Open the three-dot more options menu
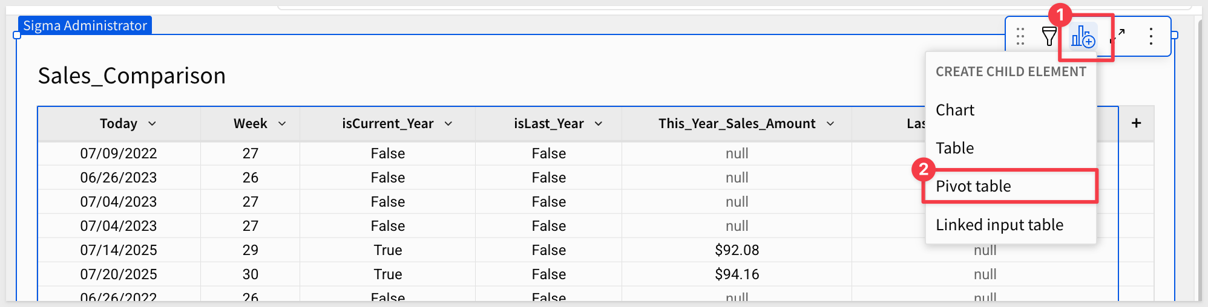Image resolution: width=1208 pixels, height=307 pixels. click(1151, 36)
